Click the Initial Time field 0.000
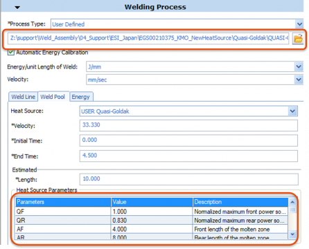 click(188, 140)
